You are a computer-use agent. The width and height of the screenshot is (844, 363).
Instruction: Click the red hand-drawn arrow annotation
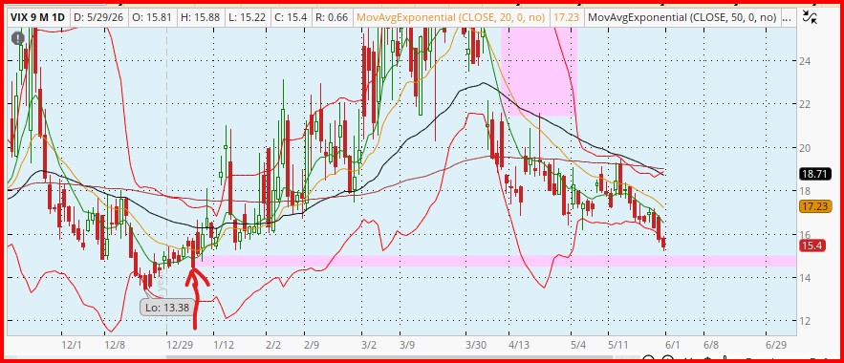point(196,297)
